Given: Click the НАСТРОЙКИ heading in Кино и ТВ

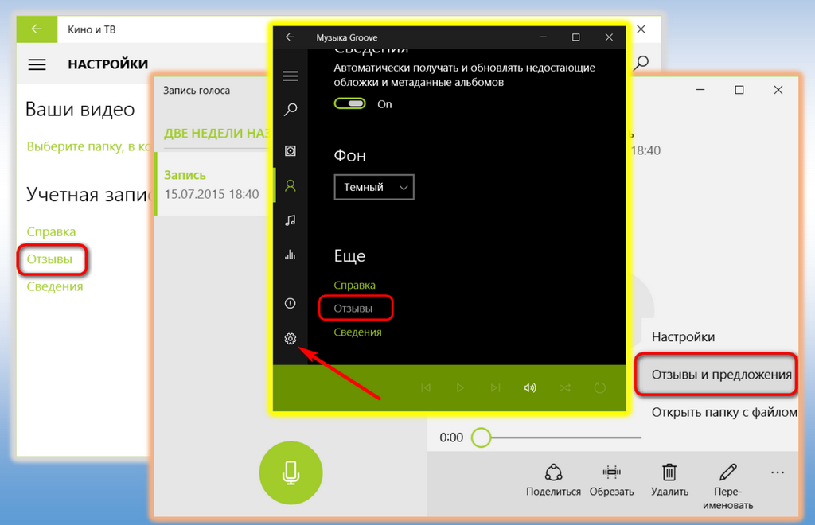Looking at the screenshot, I should click(x=108, y=64).
